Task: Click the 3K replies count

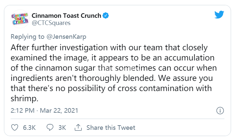Action: (x=62, y=128)
